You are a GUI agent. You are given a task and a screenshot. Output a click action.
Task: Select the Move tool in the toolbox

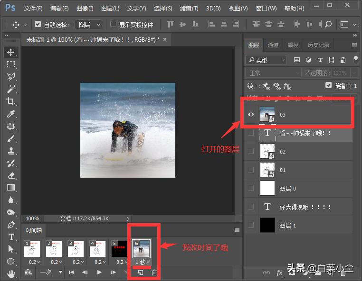point(10,52)
